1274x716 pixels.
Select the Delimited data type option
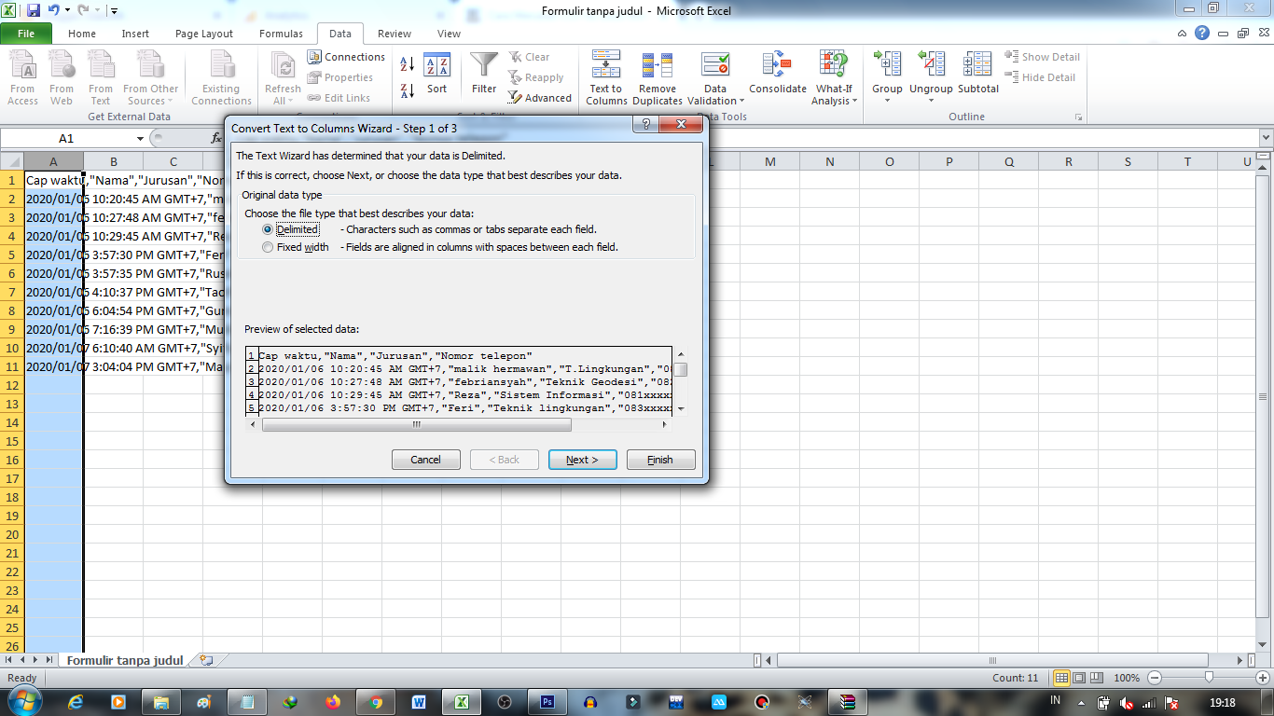click(269, 228)
